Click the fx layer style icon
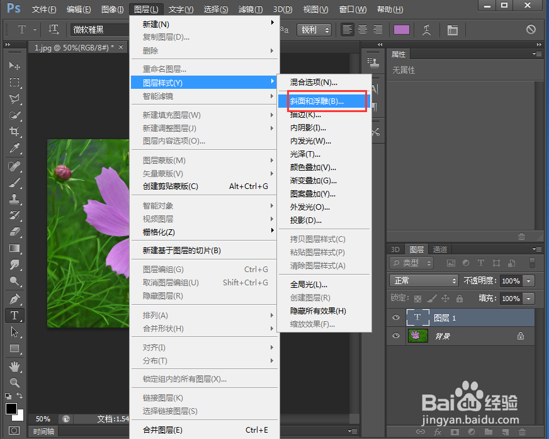Viewport: 549px width, 439px height. coord(438,432)
